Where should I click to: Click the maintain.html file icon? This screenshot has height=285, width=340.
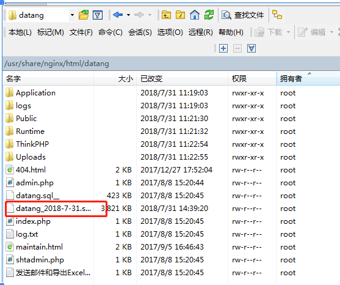pos(10,246)
